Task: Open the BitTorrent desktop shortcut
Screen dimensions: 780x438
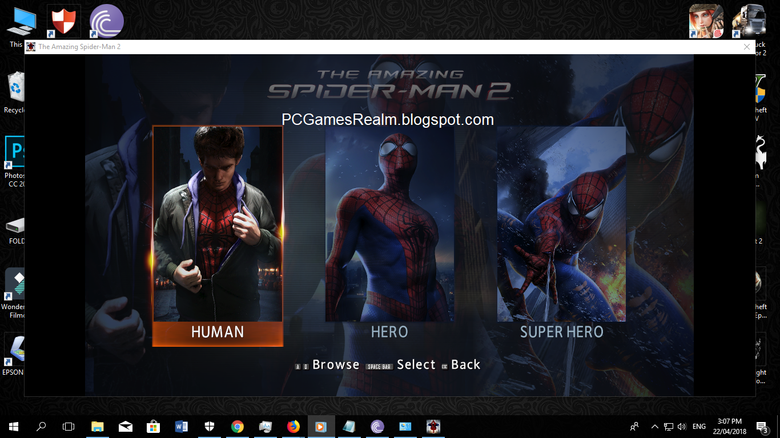Action: coord(107,22)
